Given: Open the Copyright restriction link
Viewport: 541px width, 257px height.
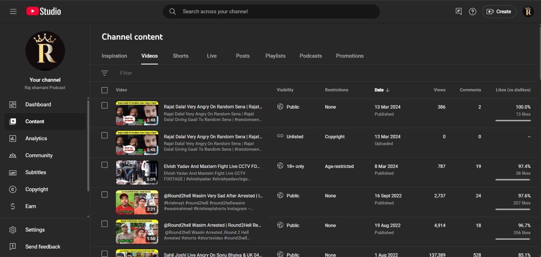Looking at the screenshot, I should (335, 137).
